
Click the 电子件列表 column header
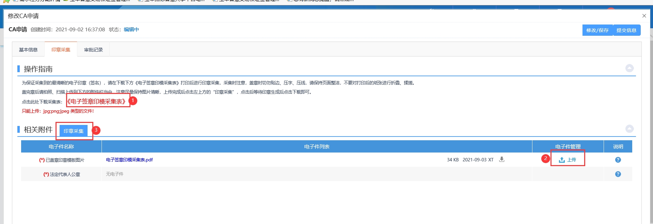316,147
